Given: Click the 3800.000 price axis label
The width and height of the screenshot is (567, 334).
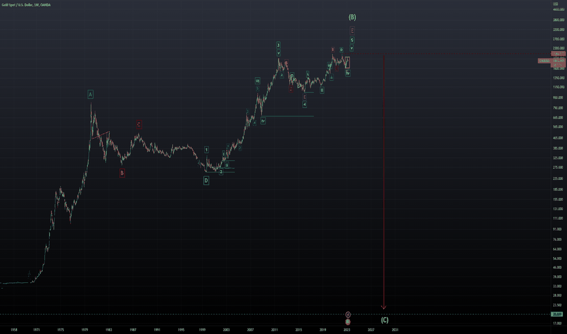Looking at the screenshot, I should (558, 20).
